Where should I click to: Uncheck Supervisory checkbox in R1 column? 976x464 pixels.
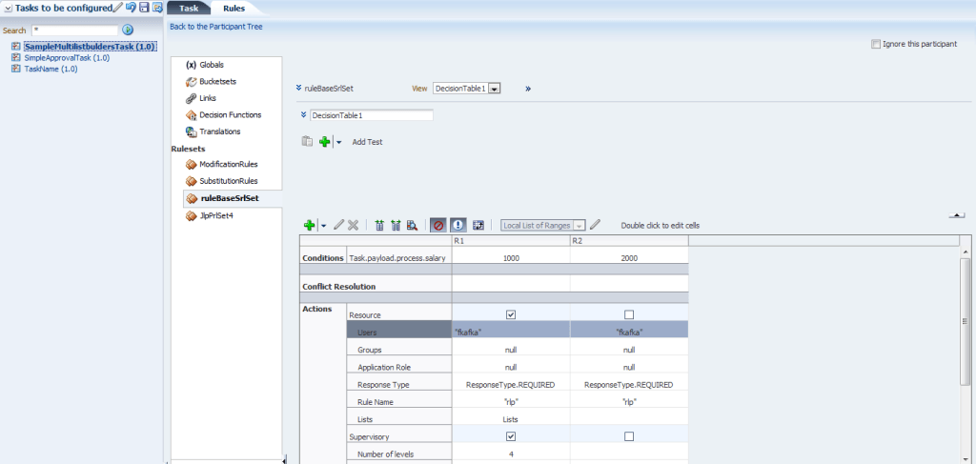(511, 436)
